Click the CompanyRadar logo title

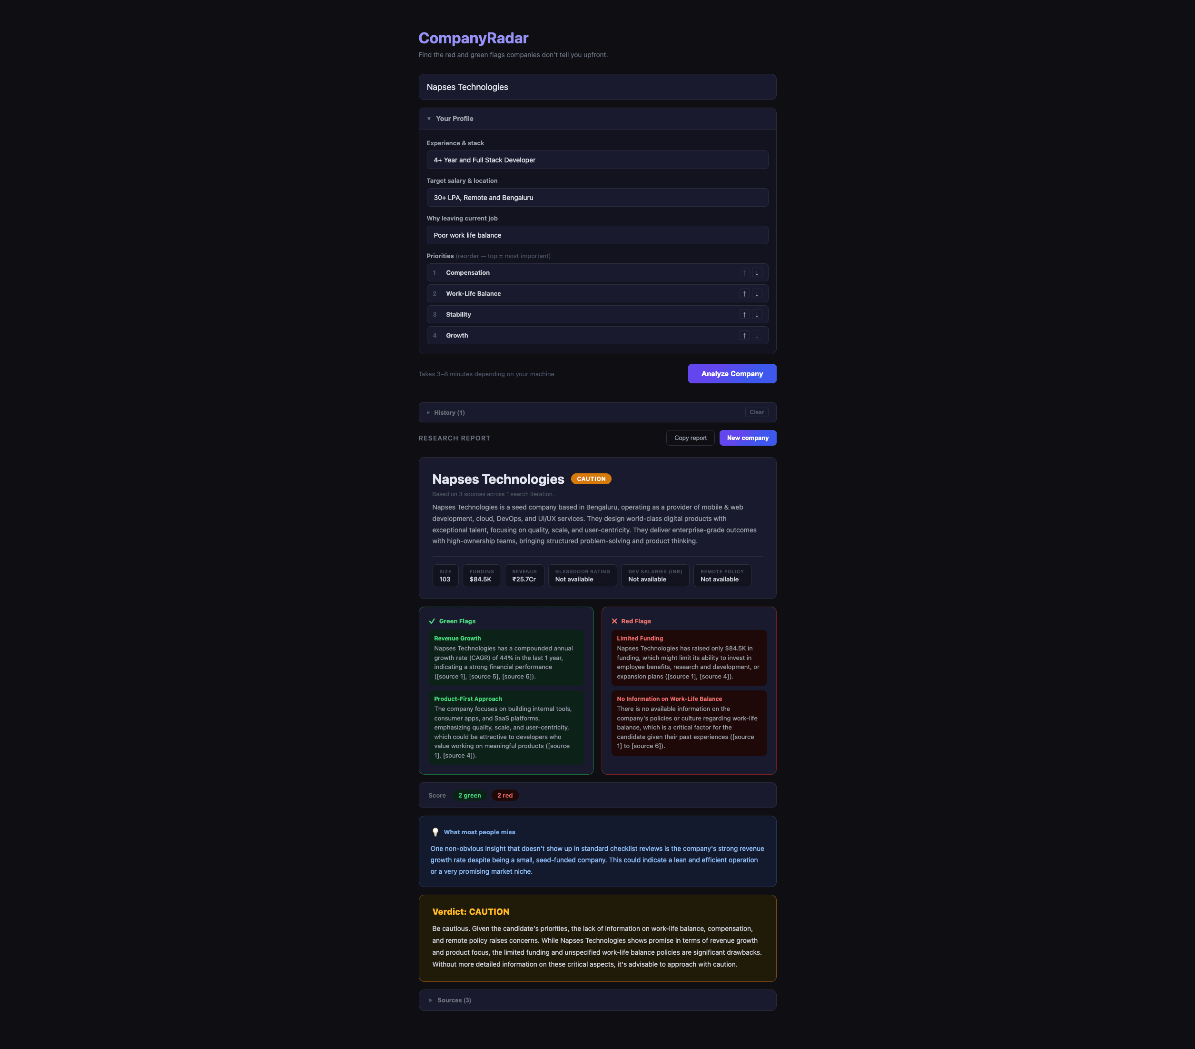pos(474,39)
